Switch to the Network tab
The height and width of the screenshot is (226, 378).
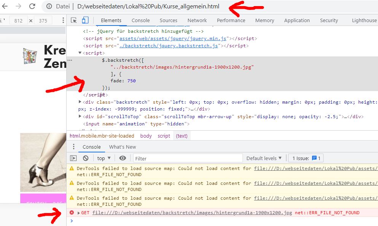point(197,20)
